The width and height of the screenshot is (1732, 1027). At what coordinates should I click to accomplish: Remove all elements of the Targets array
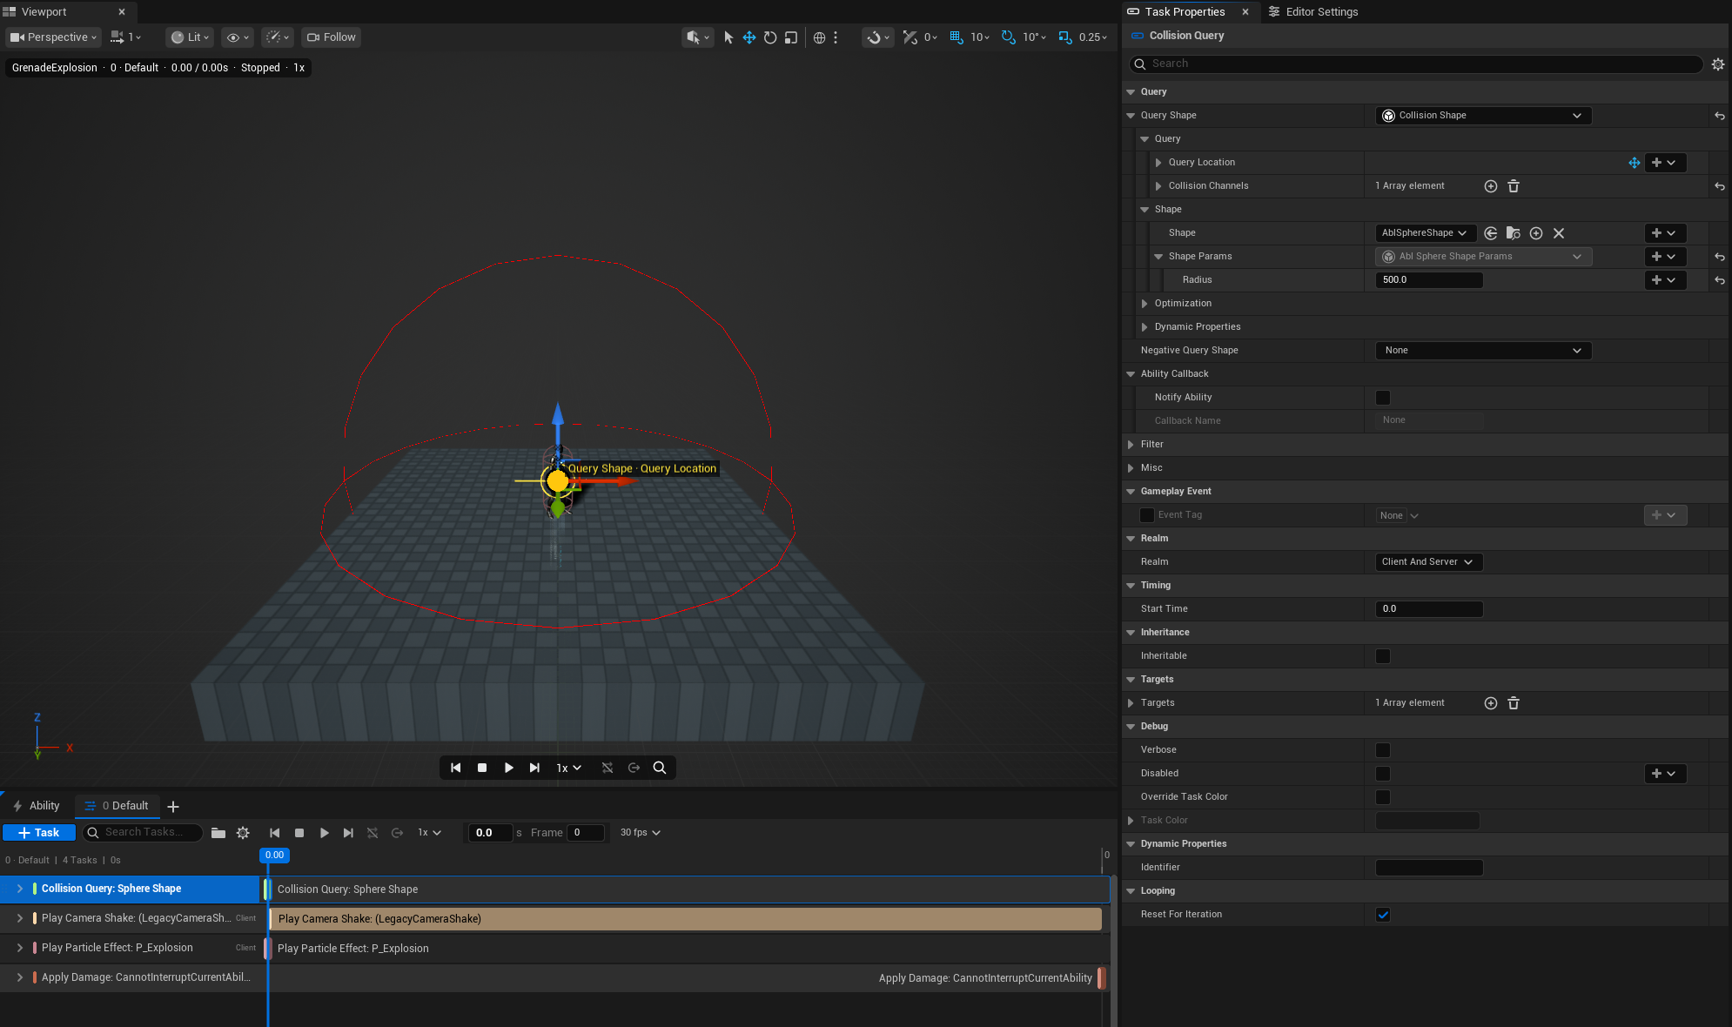[x=1514, y=703]
